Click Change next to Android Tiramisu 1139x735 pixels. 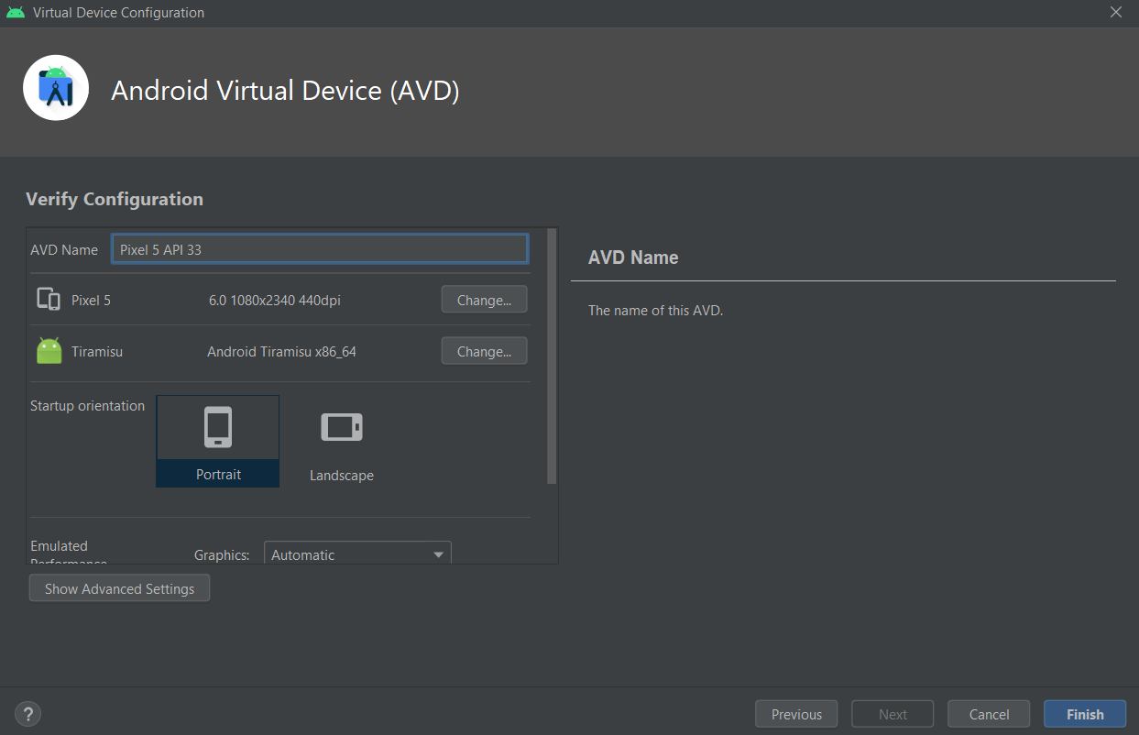pos(484,350)
